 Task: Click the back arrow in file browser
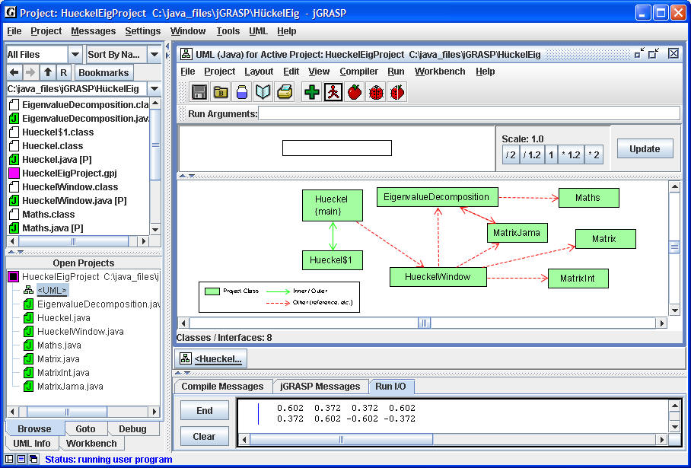click(14, 72)
